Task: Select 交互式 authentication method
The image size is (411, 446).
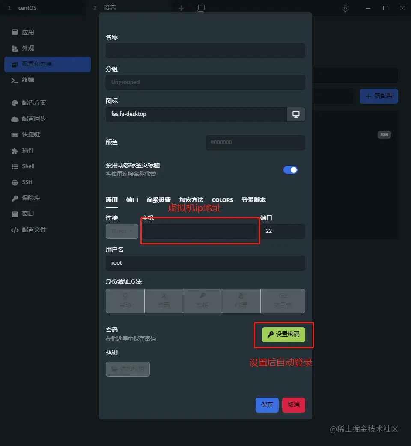Action: (283, 301)
